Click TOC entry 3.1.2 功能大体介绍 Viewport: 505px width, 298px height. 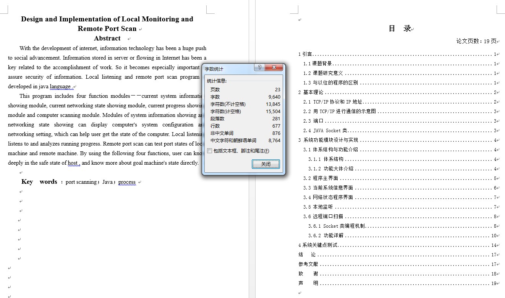tap(402, 169)
